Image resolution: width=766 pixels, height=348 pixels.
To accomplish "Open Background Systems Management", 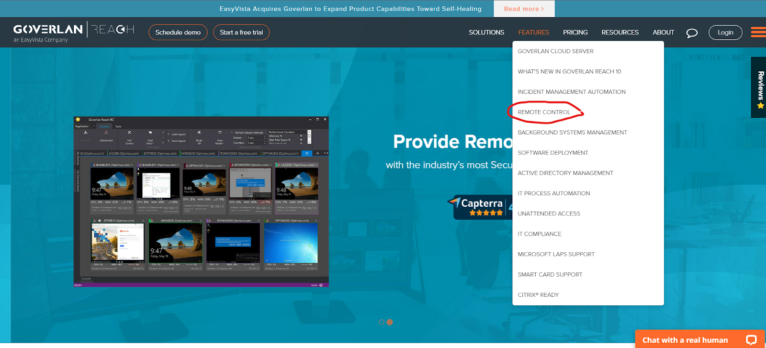I will coord(572,133).
